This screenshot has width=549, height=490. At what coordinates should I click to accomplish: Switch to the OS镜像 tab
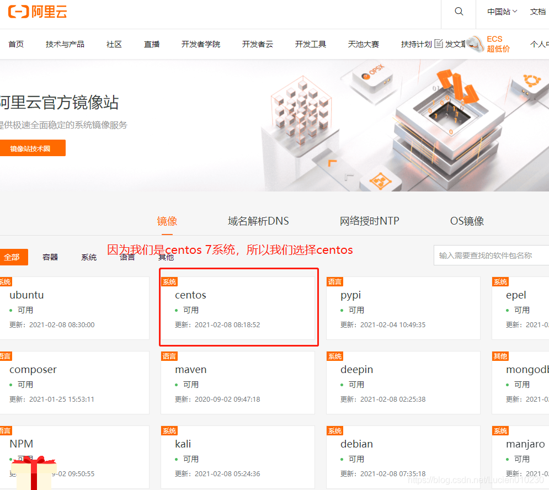(467, 221)
